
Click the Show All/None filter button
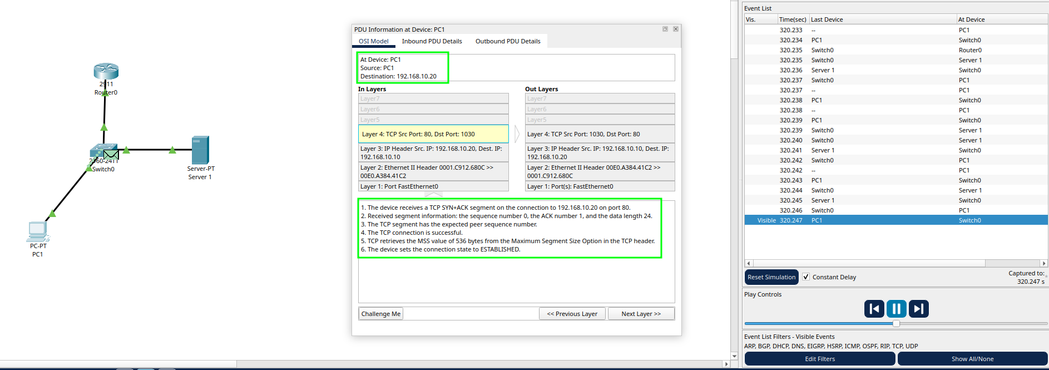[x=972, y=359]
